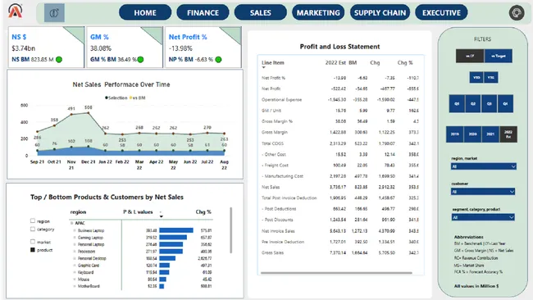Screen dimensions: 533x300
Task: Expand the Processors row
Action: [75, 252]
